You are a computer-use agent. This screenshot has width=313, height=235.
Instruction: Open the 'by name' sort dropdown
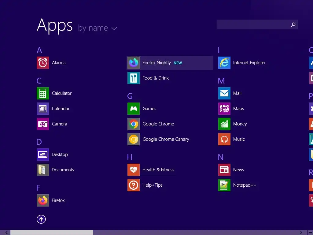pos(98,28)
